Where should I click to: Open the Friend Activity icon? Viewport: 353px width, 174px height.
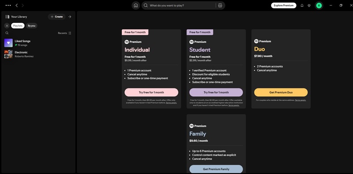tap(309, 5)
